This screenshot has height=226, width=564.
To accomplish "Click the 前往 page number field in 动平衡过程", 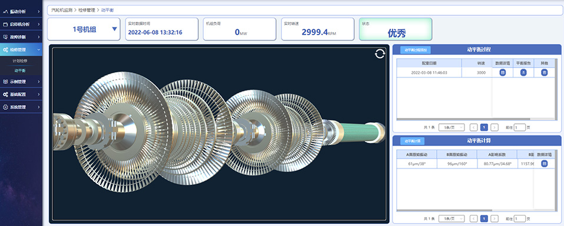I will (x=519, y=127).
